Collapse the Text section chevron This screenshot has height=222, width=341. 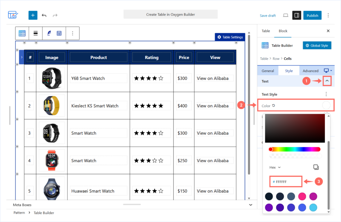[327, 81]
